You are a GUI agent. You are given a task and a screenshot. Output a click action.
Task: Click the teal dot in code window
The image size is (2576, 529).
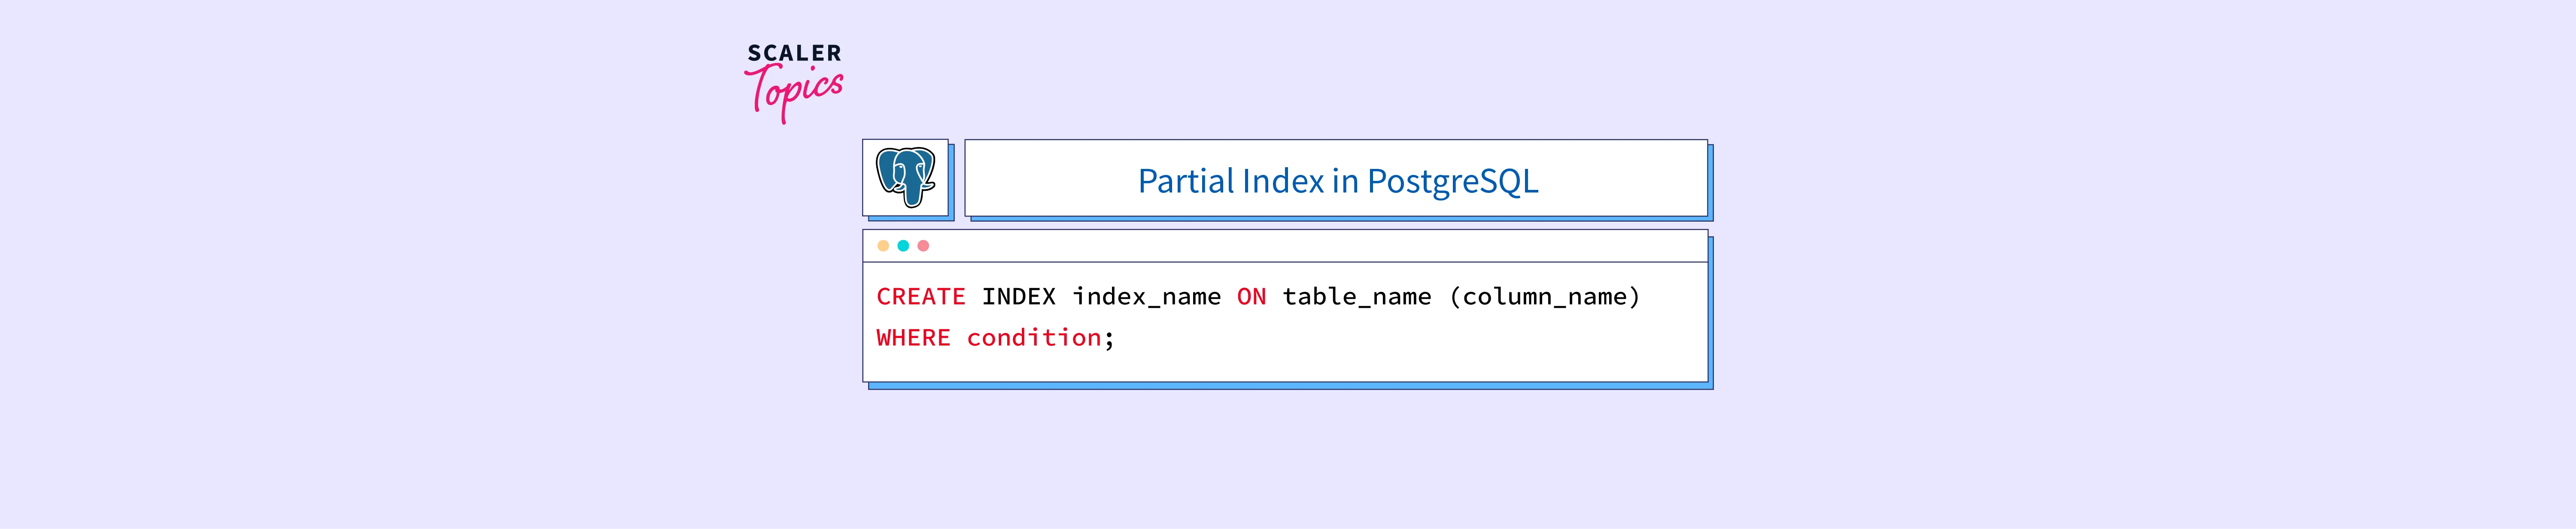click(903, 246)
